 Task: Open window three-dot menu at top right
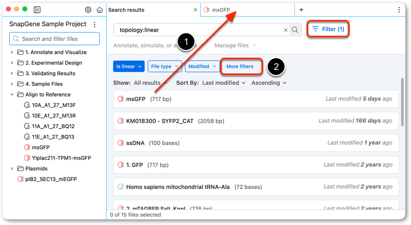click(x=399, y=10)
